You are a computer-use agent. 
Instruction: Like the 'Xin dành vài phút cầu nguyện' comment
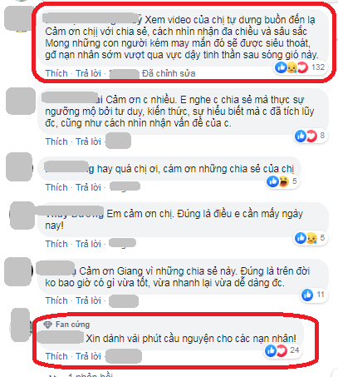click(56, 356)
